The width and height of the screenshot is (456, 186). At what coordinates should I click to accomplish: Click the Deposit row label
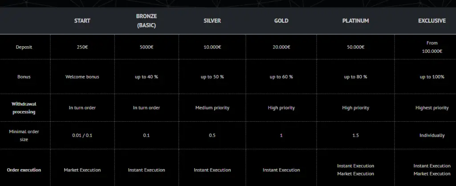(24, 47)
